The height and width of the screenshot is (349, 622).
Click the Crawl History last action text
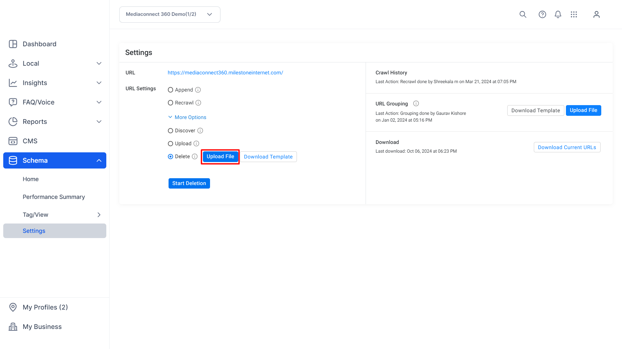point(446,82)
